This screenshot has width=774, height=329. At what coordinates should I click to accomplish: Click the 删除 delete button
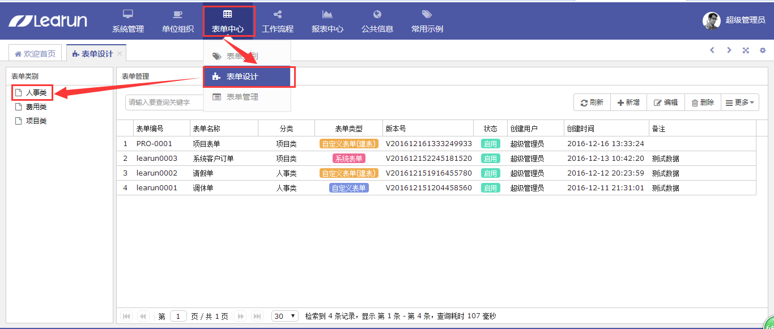click(703, 102)
